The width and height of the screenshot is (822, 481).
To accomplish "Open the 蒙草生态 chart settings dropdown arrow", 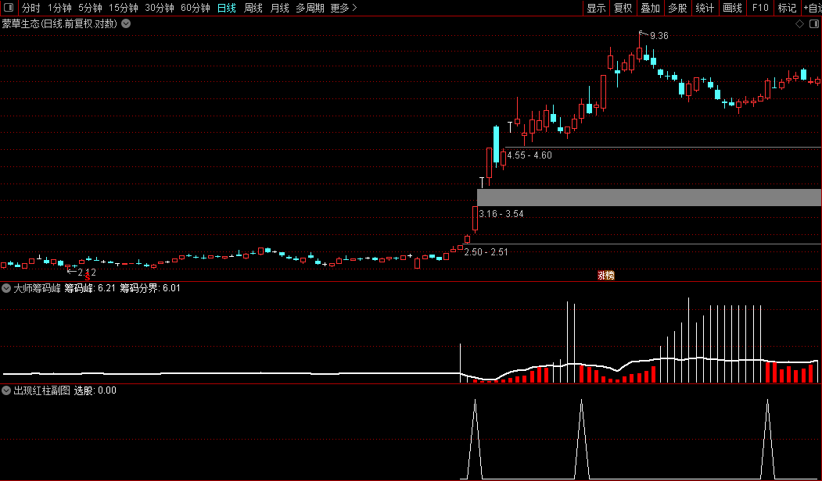I will coord(127,23).
